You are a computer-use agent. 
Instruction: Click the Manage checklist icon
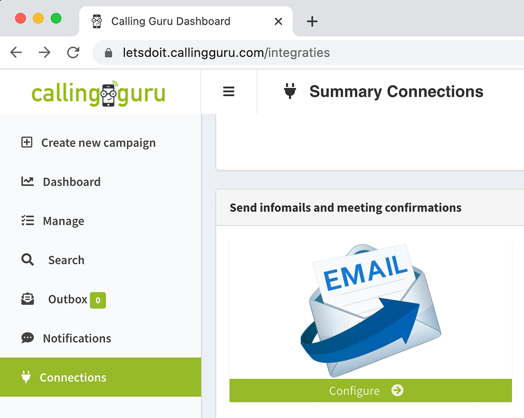28,221
